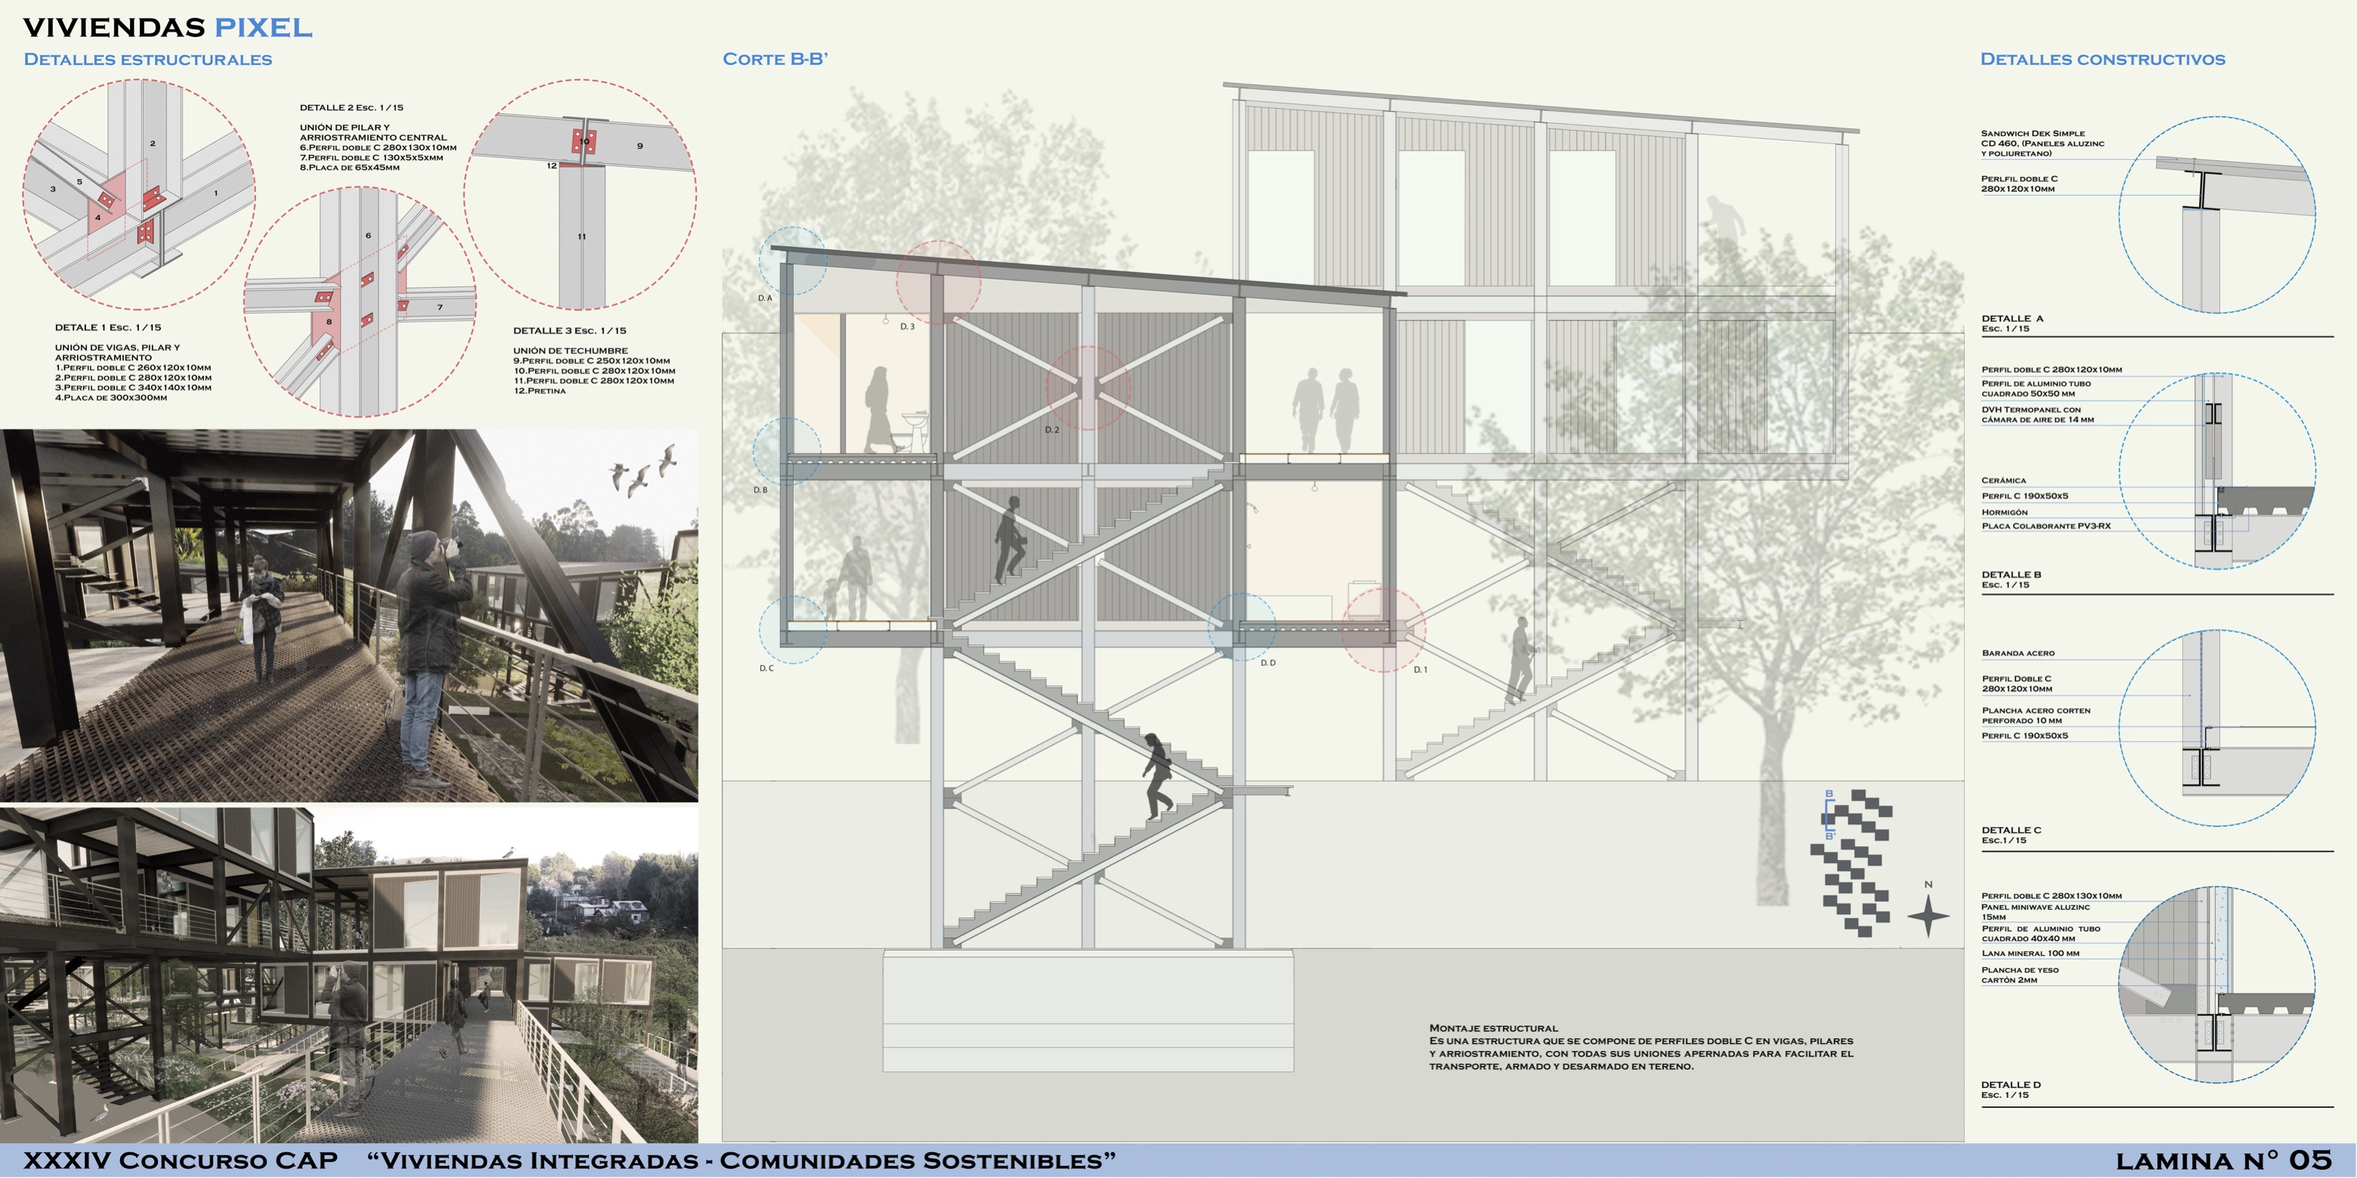Click the D.D blue detail circle marker
Viewport: 2357px width, 1178px height.
click(x=1242, y=626)
